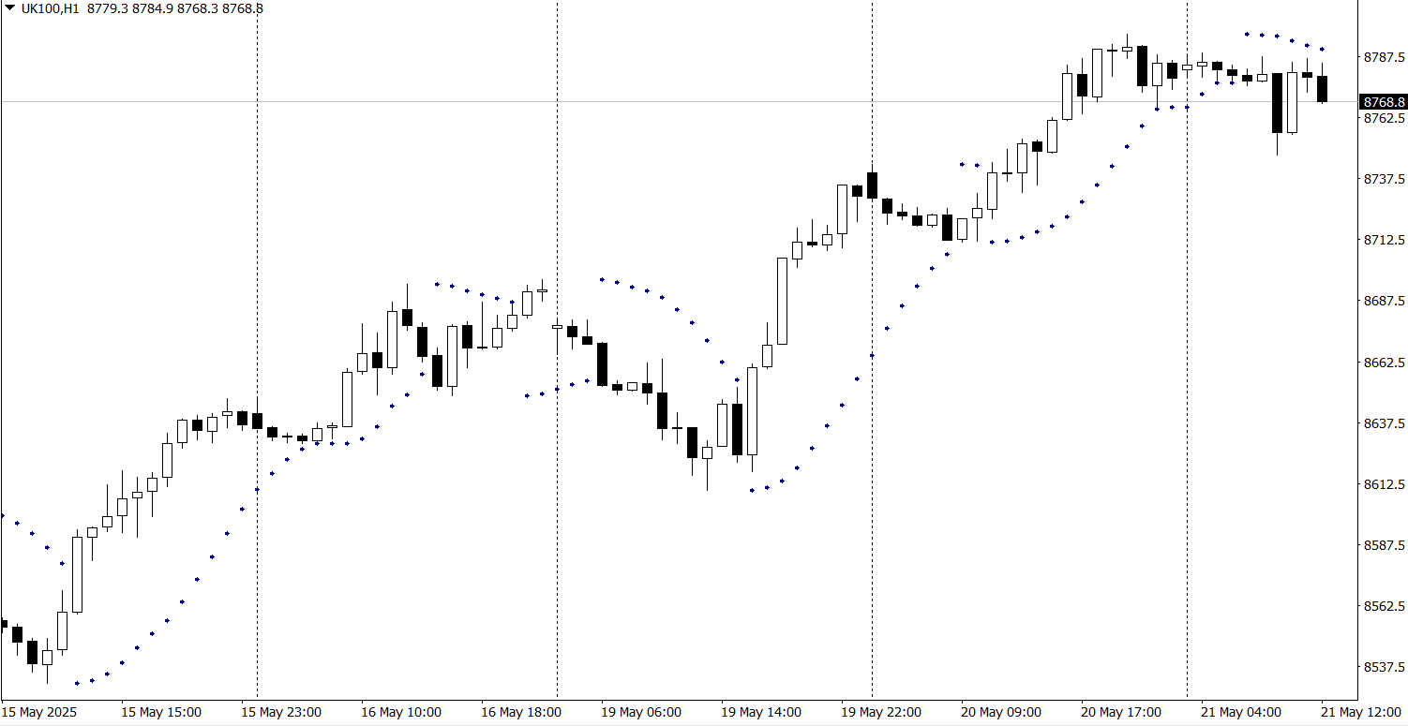This screenshot has width=1408, height=726.
Task: Click the highest Parabolic SAR dot at top right
Action: point(1247,34)
